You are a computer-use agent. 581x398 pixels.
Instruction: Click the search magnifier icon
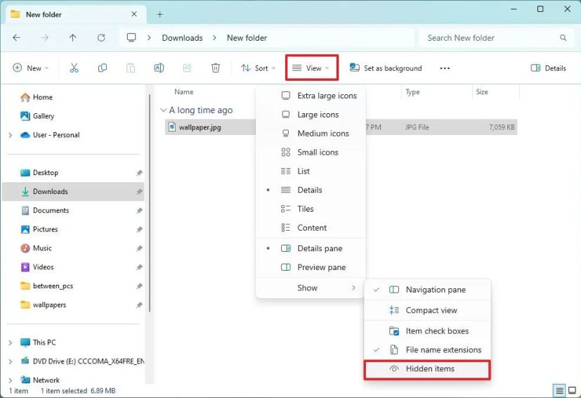pos(563,37)
